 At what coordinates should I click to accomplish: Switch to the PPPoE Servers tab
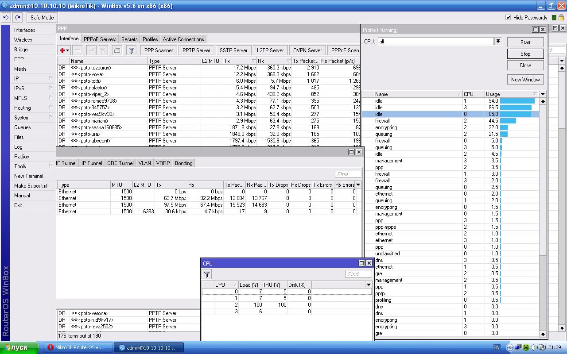coord(100,39)
